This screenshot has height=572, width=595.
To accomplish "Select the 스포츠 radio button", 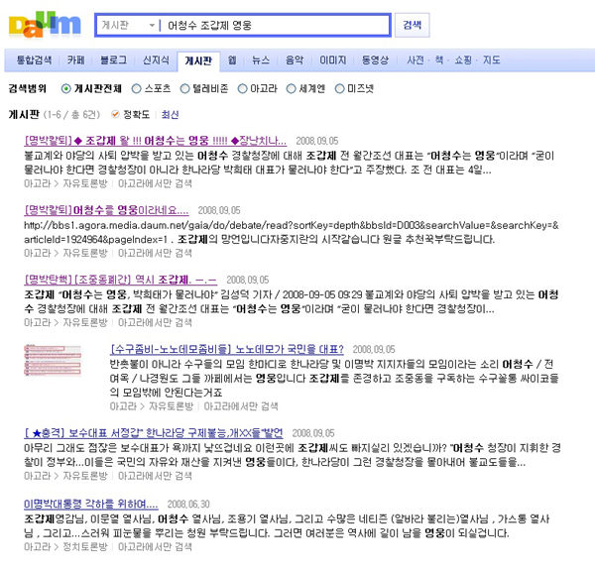I will coord(136,89).
